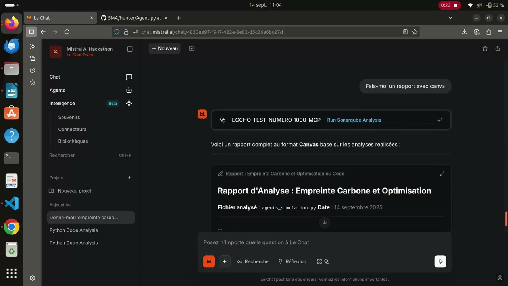Image resolution: width=508 pixels, height=286 pixels.
Task: Open the connectors icon next to the tools grid
Action: pos(327,261)
